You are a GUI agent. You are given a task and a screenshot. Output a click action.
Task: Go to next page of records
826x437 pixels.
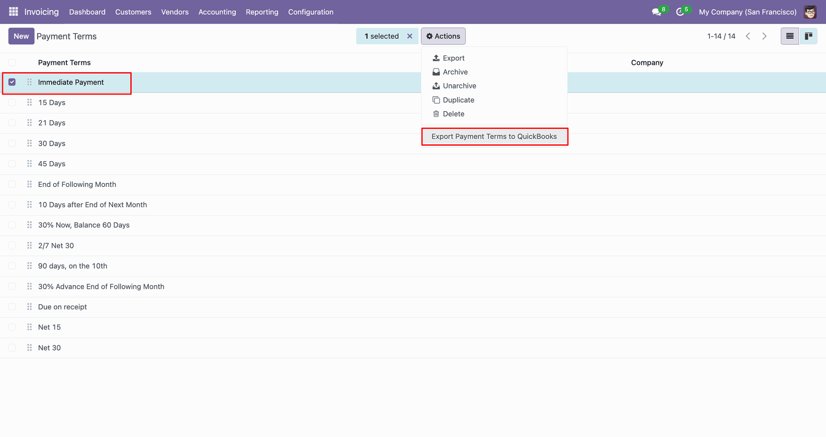click(764, 36)
